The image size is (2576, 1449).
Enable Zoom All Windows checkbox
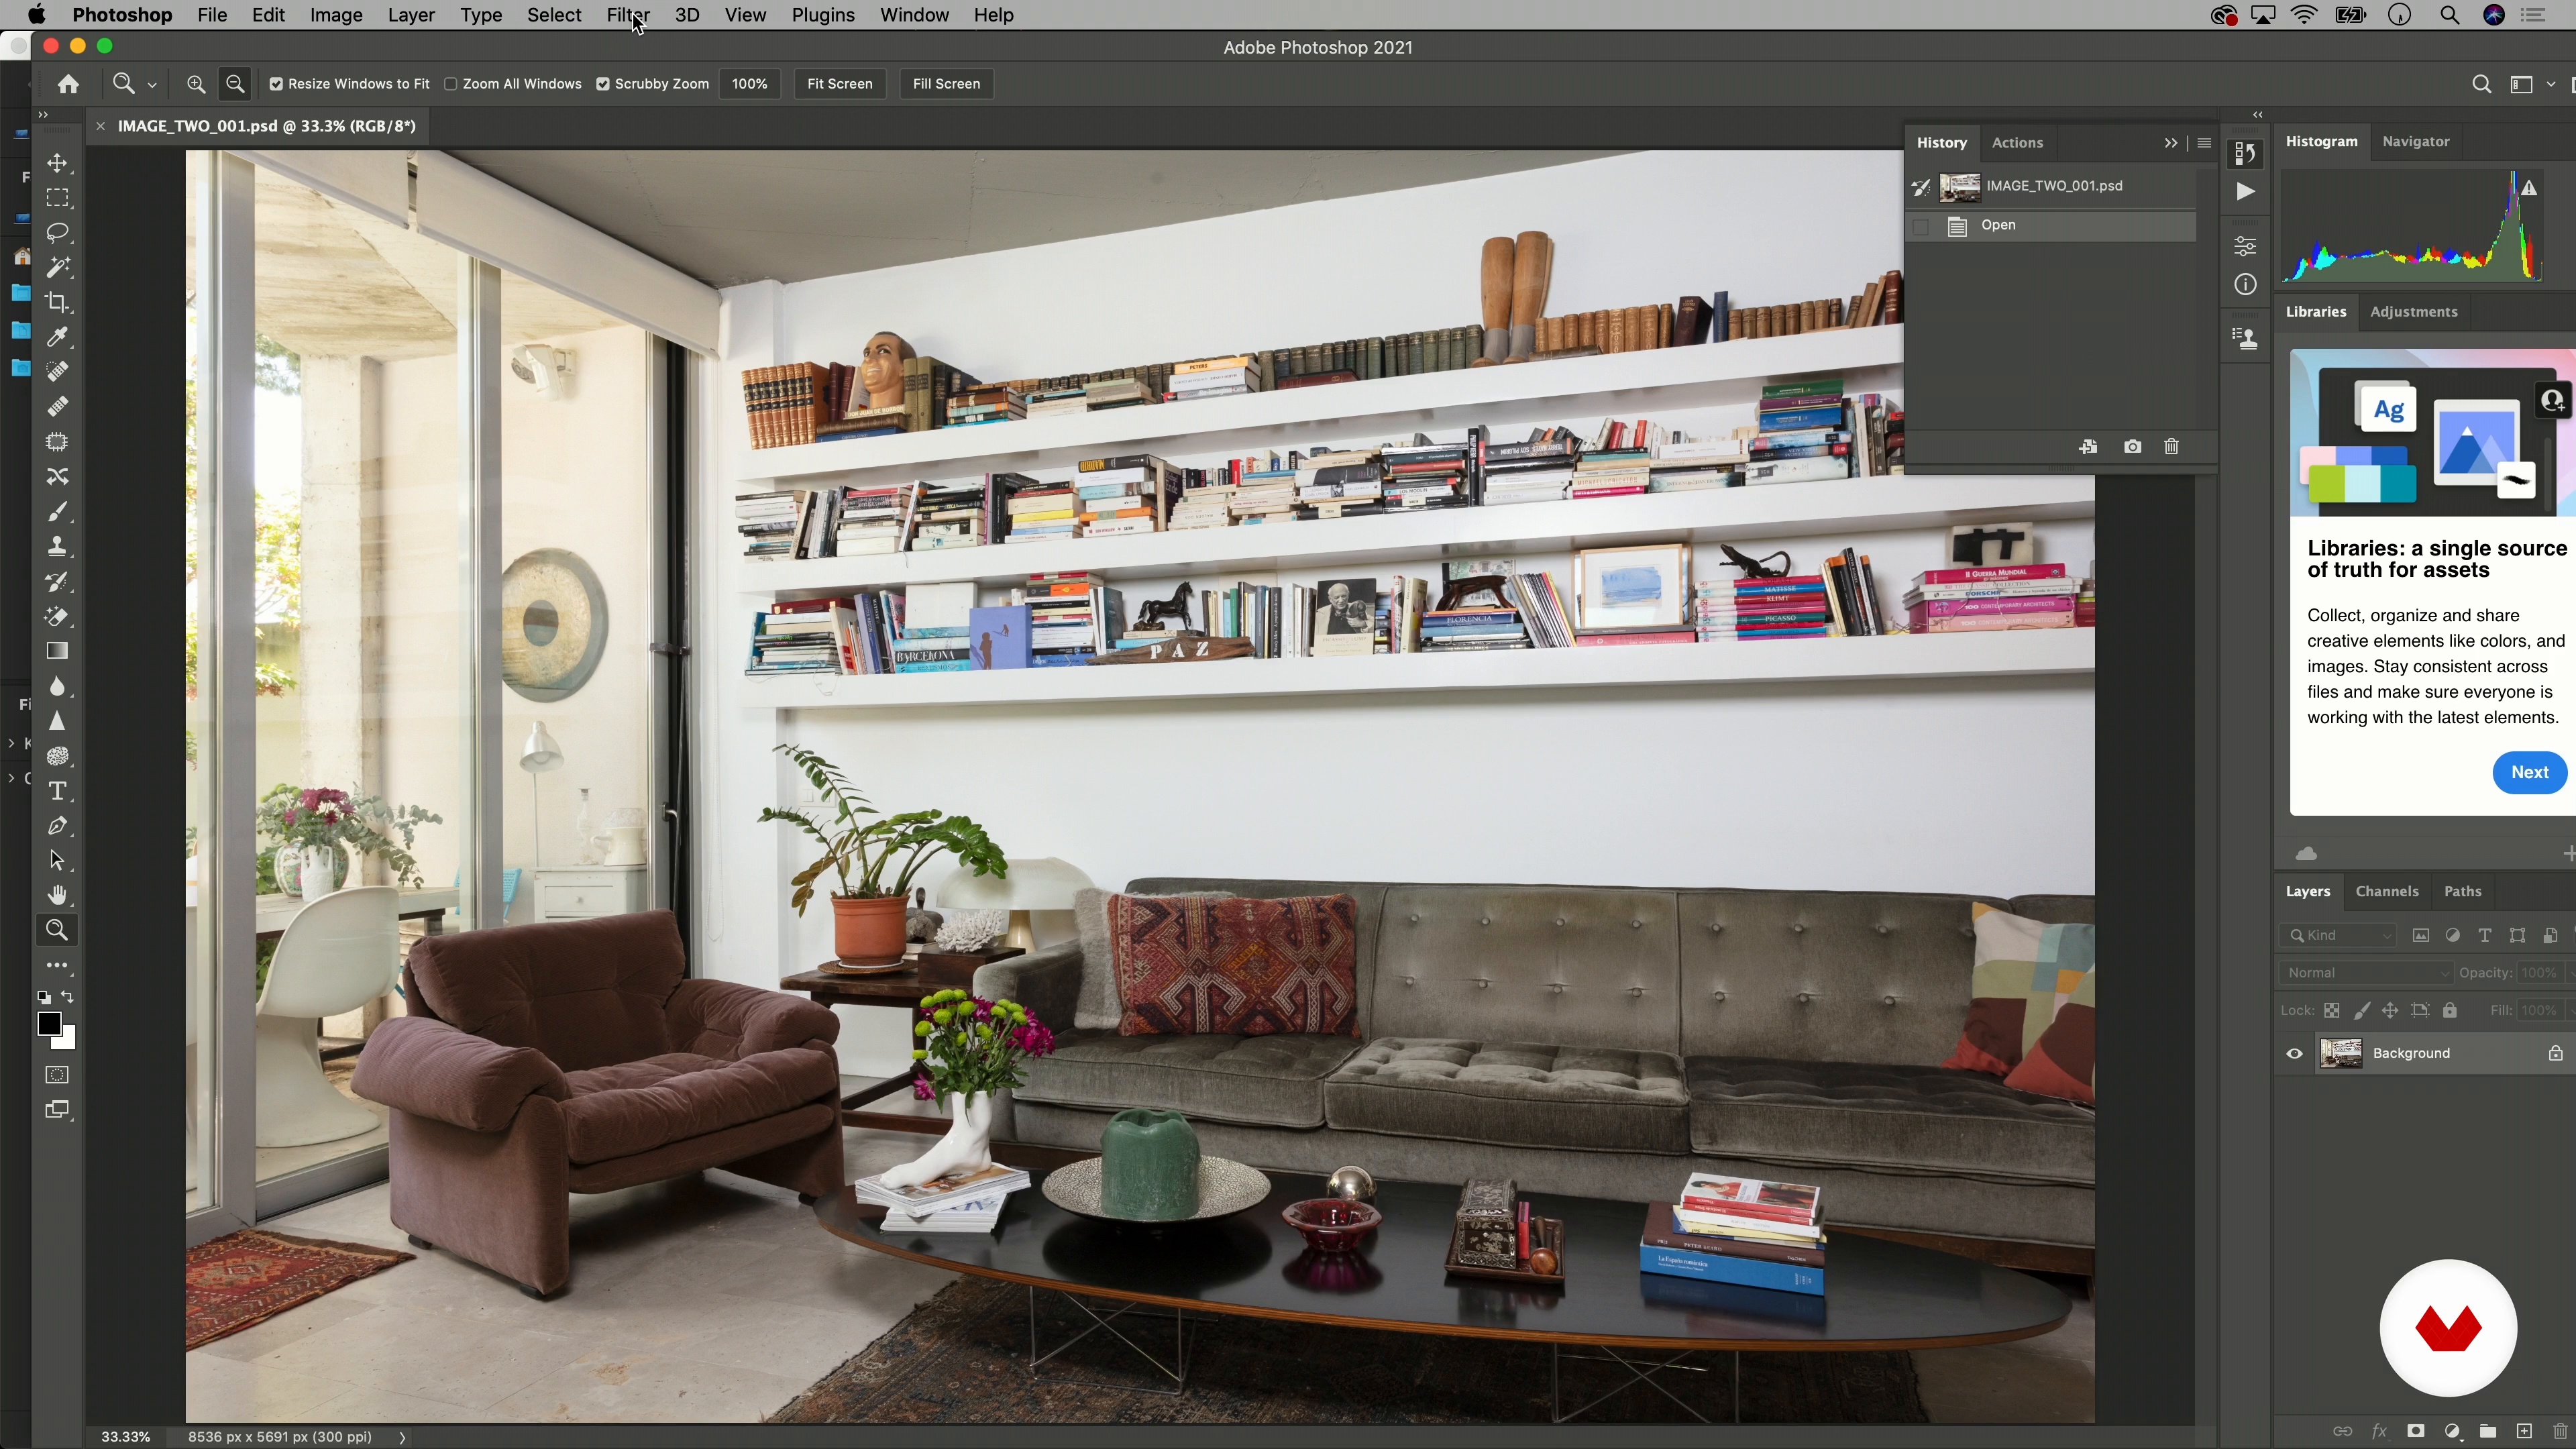(x=451, y=84)
